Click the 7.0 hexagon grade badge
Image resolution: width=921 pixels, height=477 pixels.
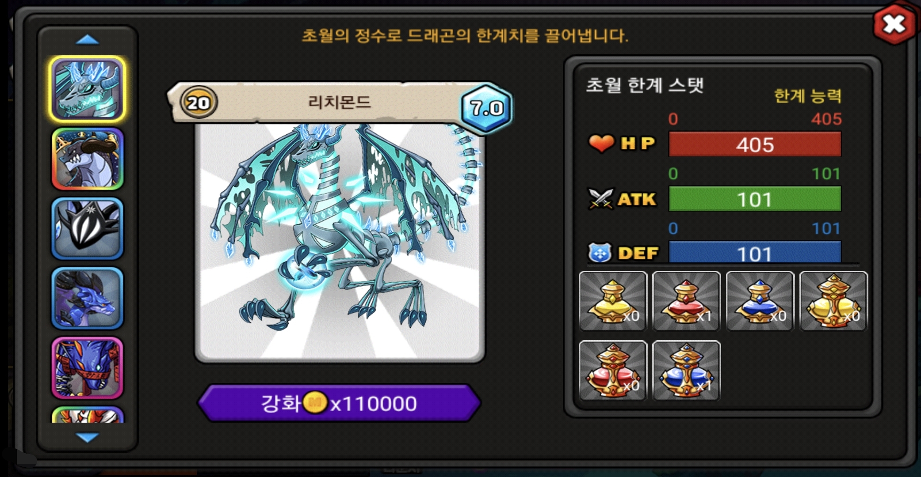(x=486, y=108)
